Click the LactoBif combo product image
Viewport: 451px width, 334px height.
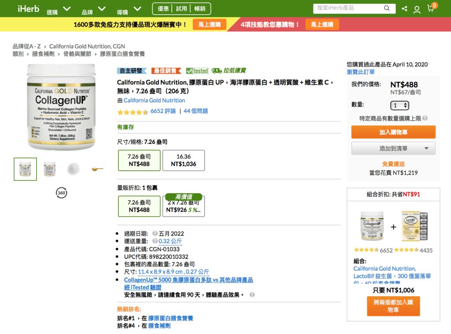click(x=414, y=226)
